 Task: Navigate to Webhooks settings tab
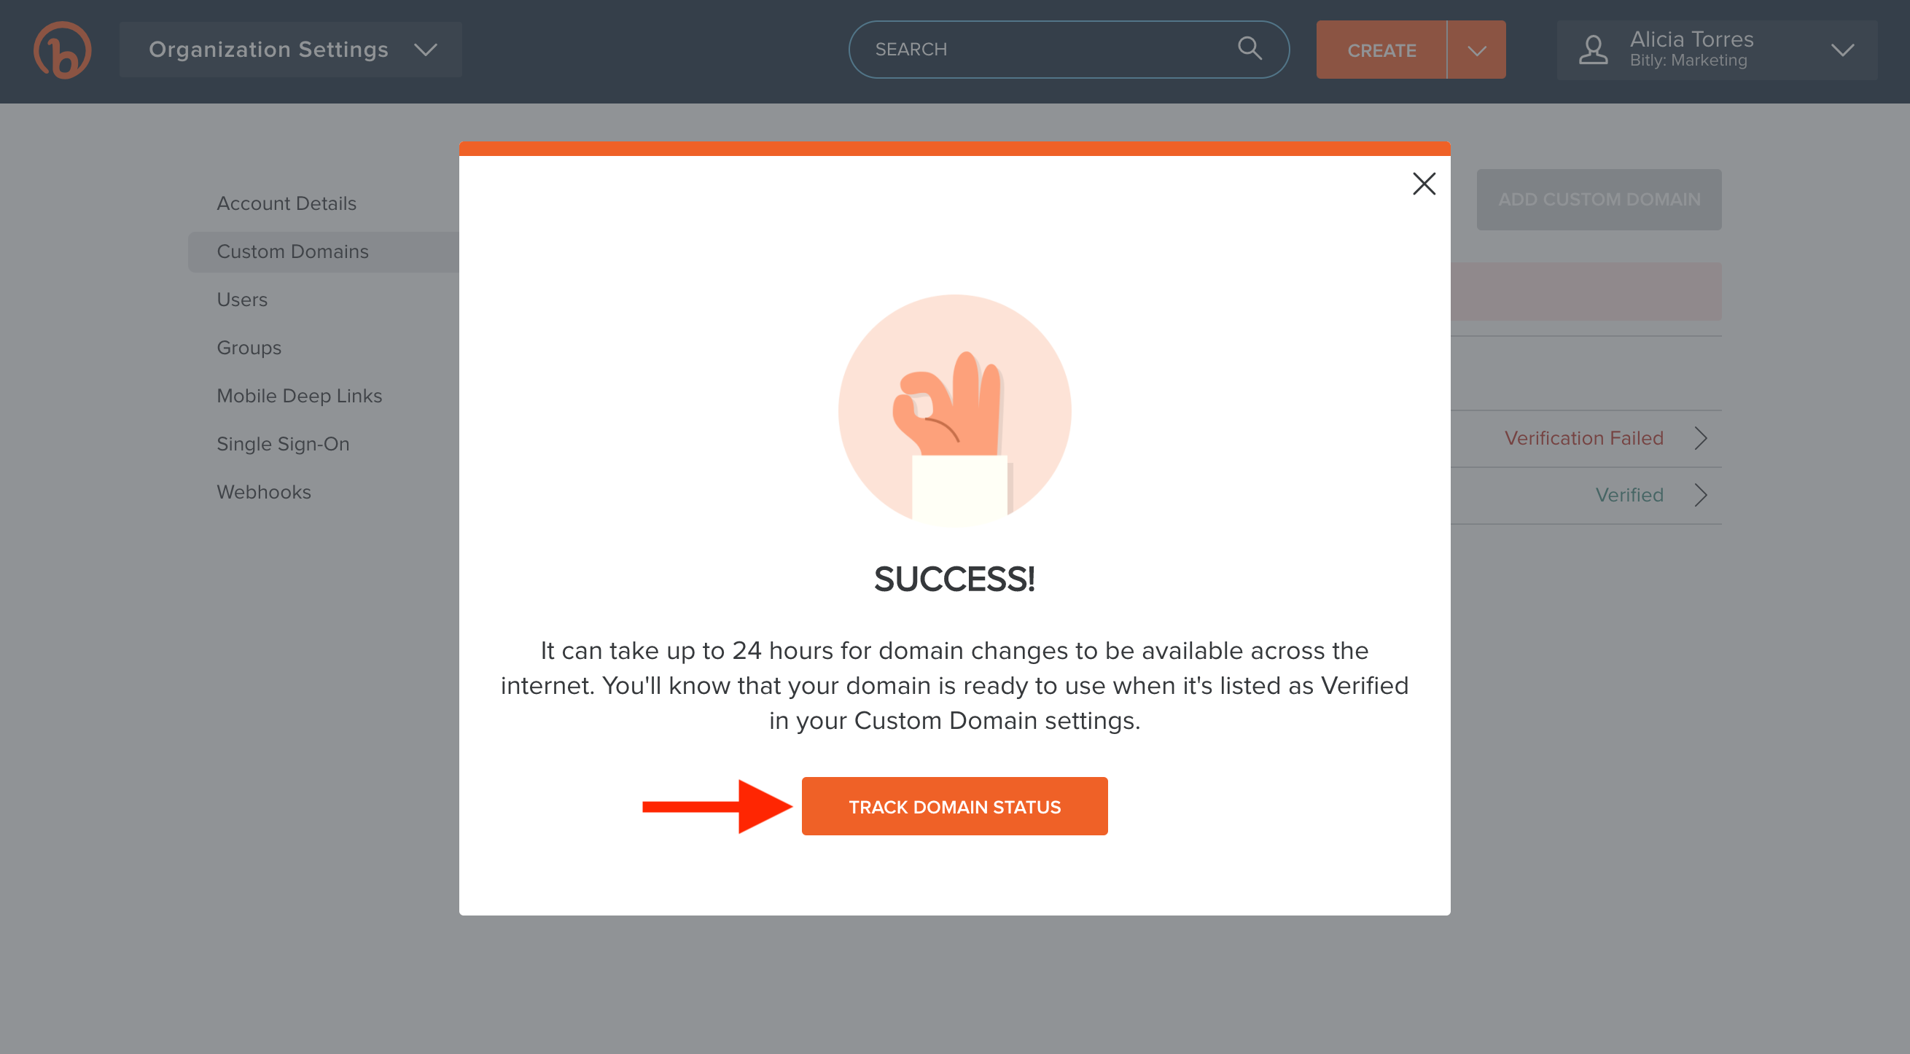tap(265, 491)
